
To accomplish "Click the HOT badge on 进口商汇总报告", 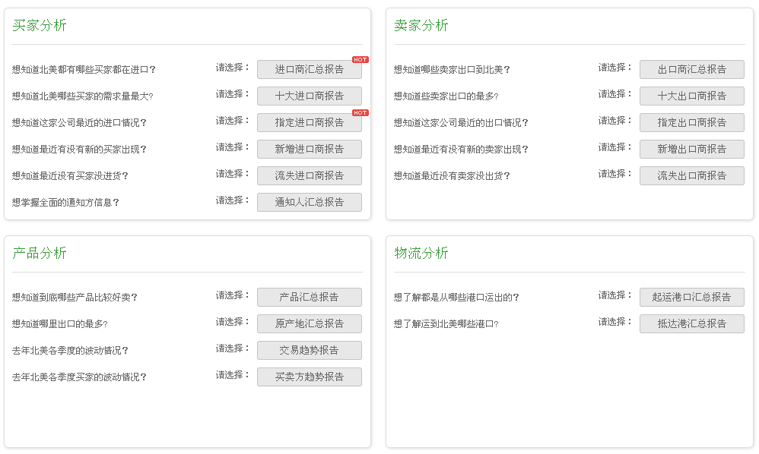I will point(359,58).
